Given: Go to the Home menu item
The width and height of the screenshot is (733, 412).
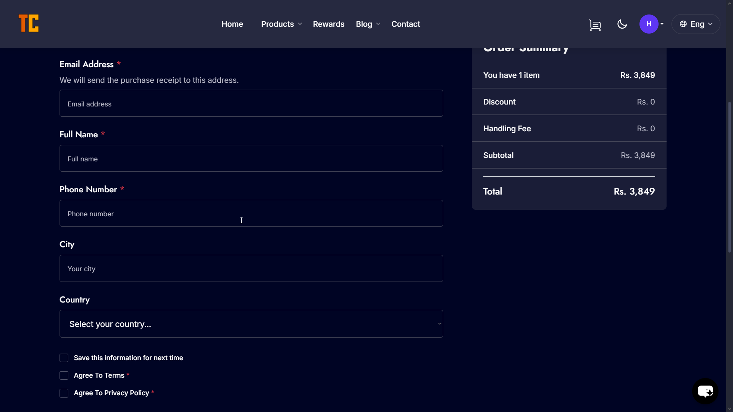Looking at the screenshot, I should 232,24.
